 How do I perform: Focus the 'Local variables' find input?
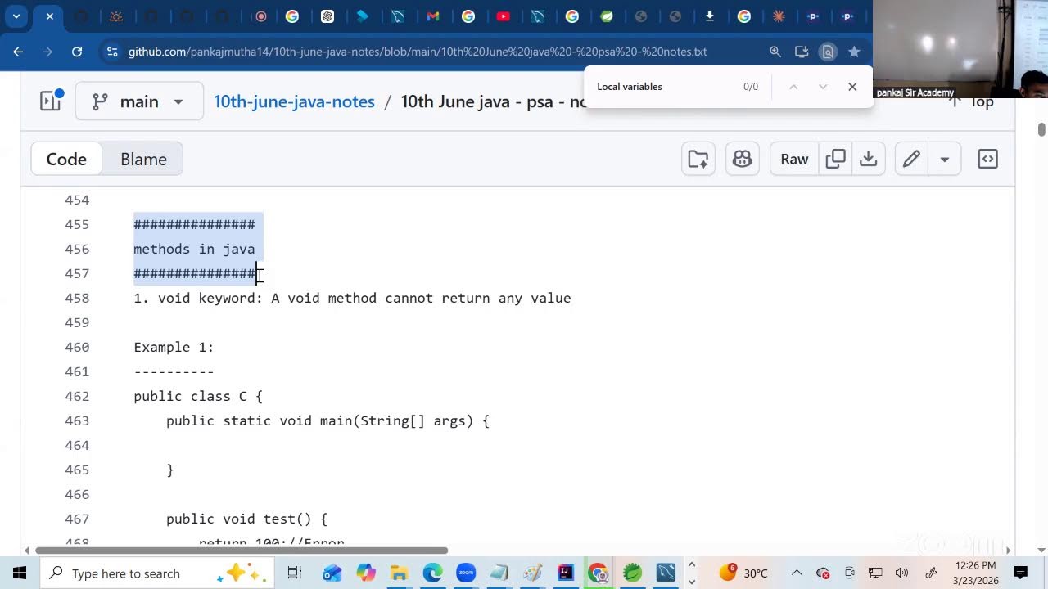[663, 87]
